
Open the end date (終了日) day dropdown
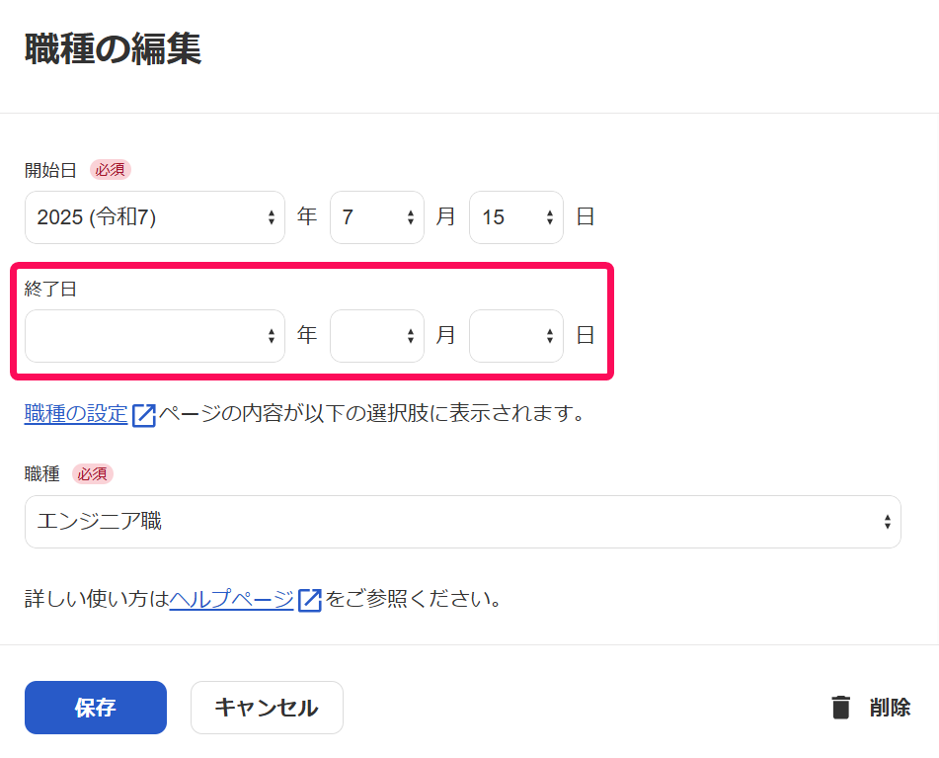pyautogui.click(x=515, y=336)
